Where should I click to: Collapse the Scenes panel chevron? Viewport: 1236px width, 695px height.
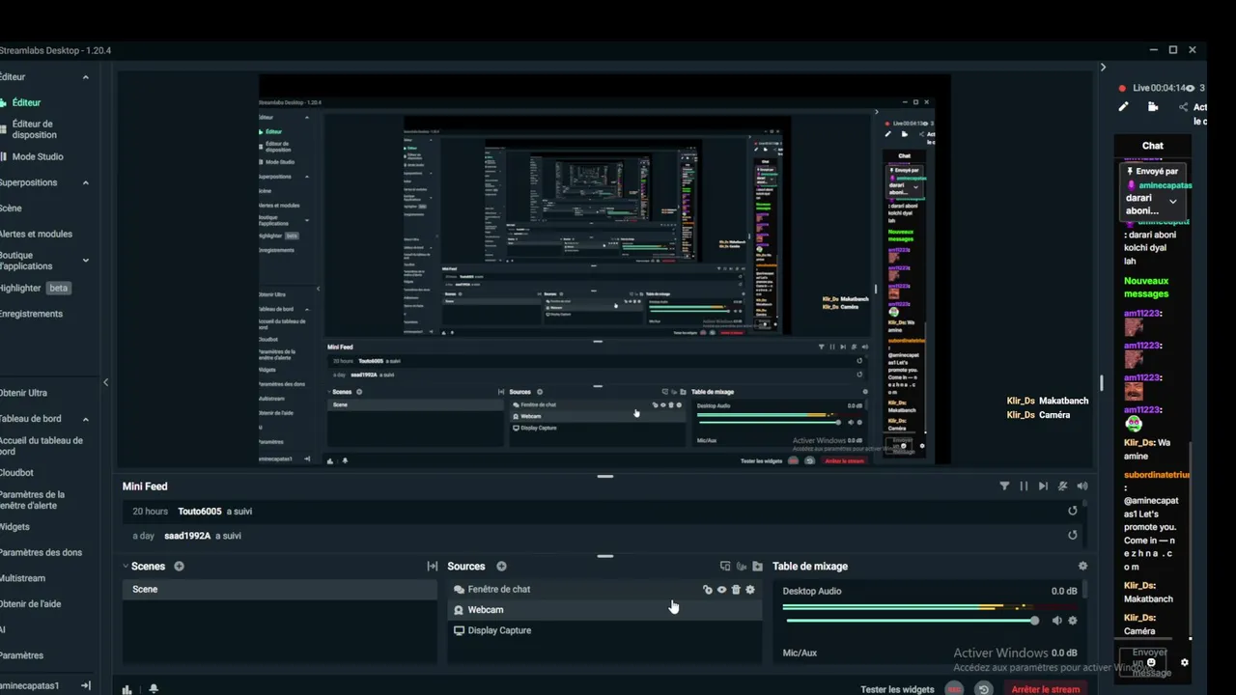(x=126, y=567)
